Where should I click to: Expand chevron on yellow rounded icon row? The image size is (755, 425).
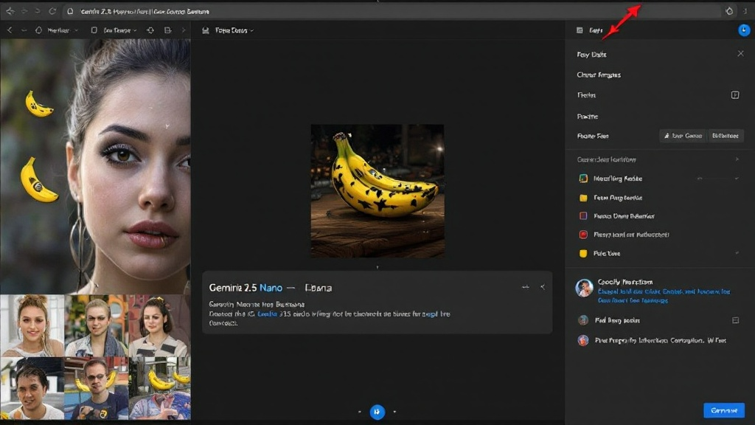click(x=737, y=253)
